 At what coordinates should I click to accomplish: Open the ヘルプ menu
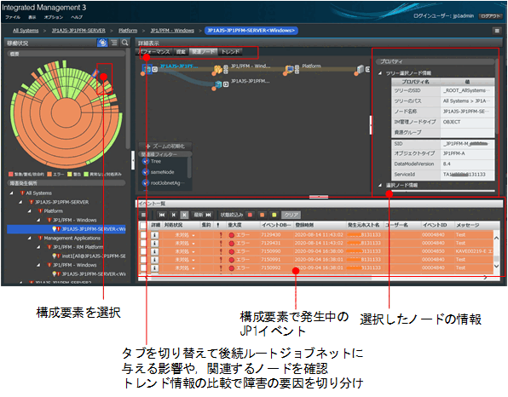(x=77, y=17)
